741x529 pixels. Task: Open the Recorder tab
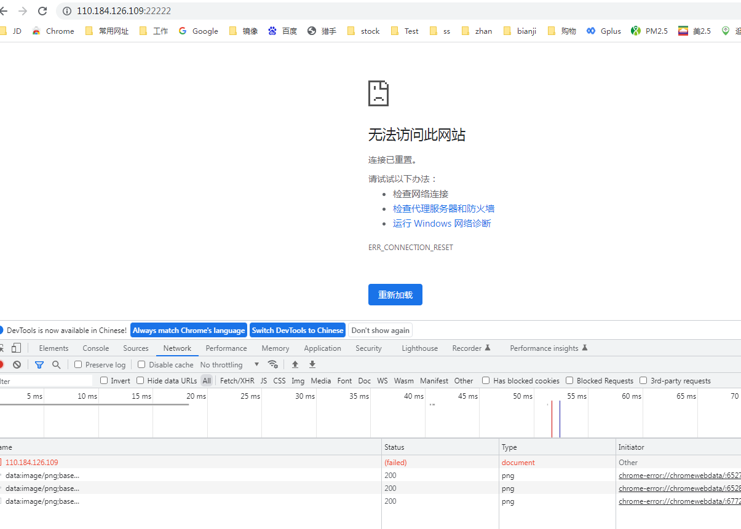click(x=471, y=348)
